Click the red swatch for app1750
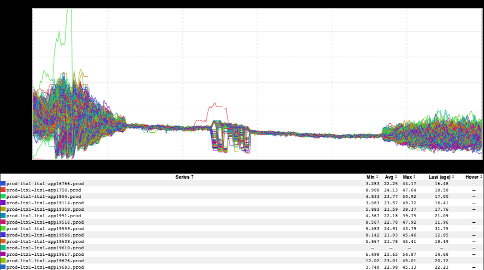 [x=3, y=190]
